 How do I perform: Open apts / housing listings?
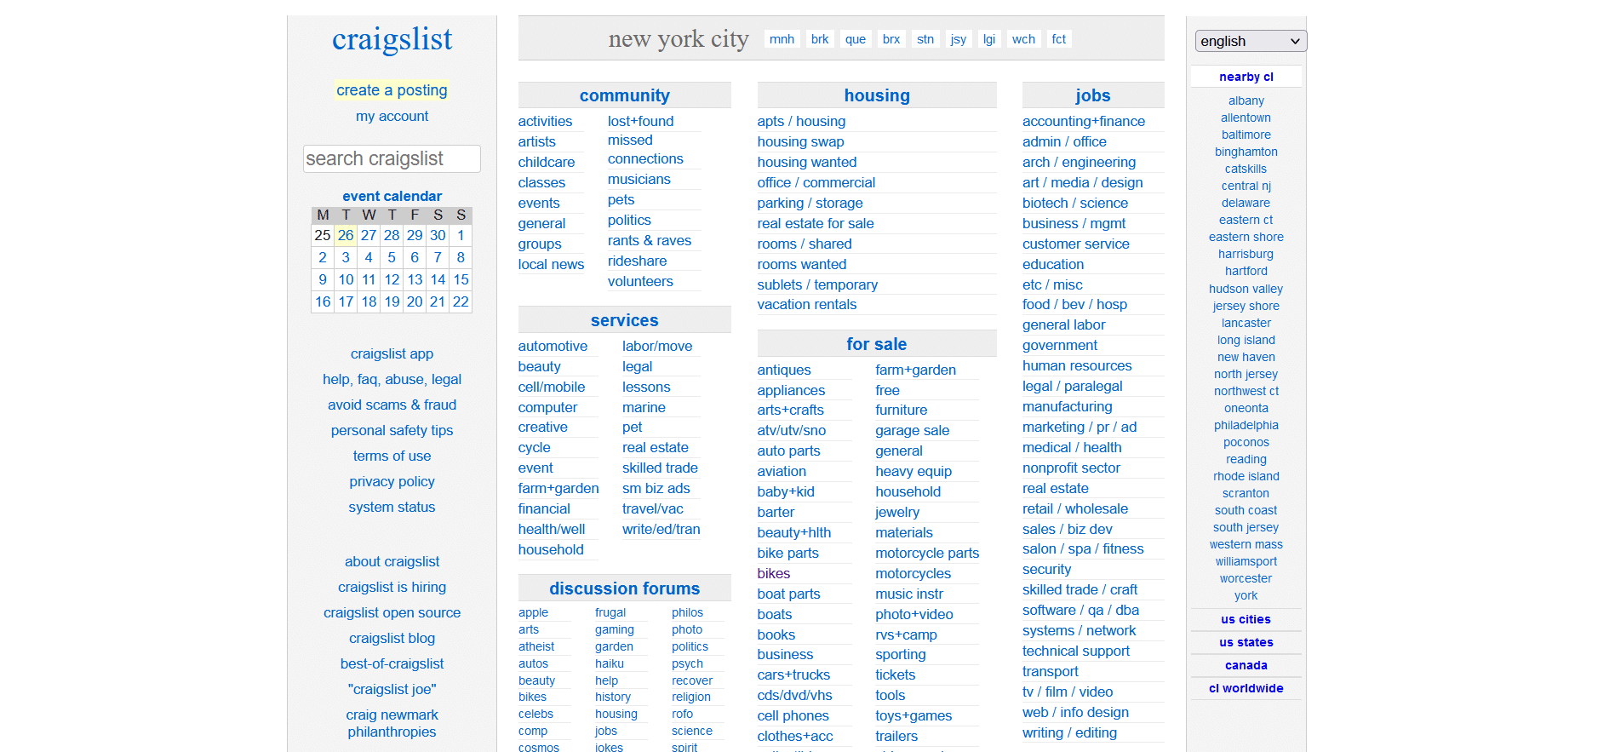801,121
